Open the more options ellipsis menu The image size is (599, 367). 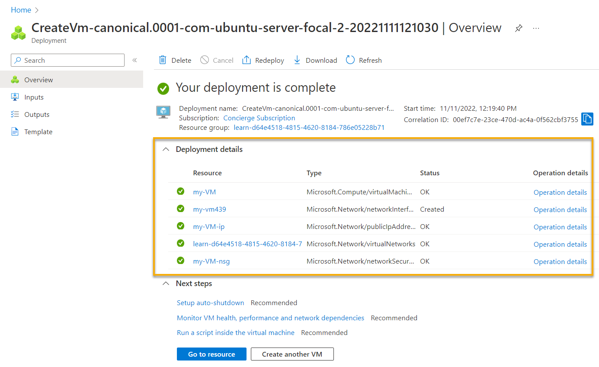pos(536,28)
